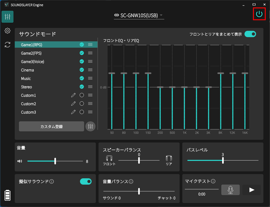This screenshot has width=270, height=207.
Task: Click the three-line handle on Cinema row
Action: point(90,70)
